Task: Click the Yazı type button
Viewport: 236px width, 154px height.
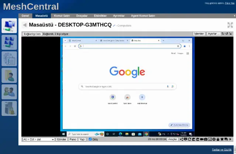Action: [82, 139]
